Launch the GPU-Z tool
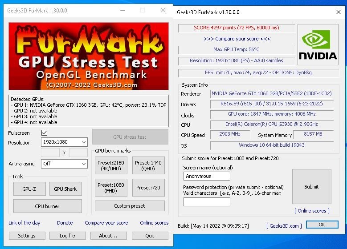Screen dimensions: 347x249 point(29,189)
